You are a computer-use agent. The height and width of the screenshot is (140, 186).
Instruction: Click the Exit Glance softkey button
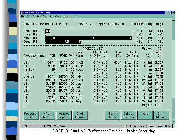pos(161,115)
